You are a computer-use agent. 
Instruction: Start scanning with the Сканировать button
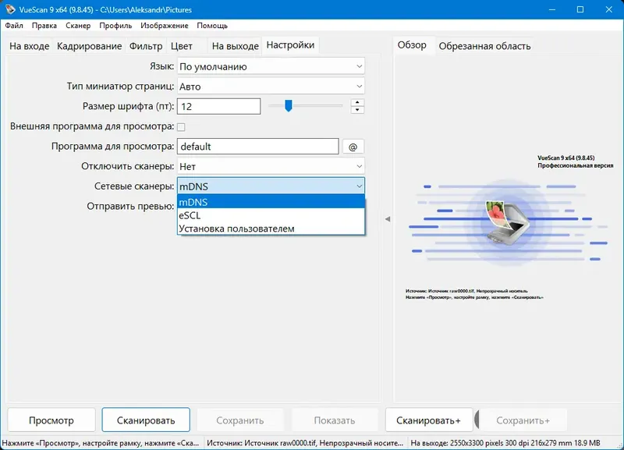[147, 419]
